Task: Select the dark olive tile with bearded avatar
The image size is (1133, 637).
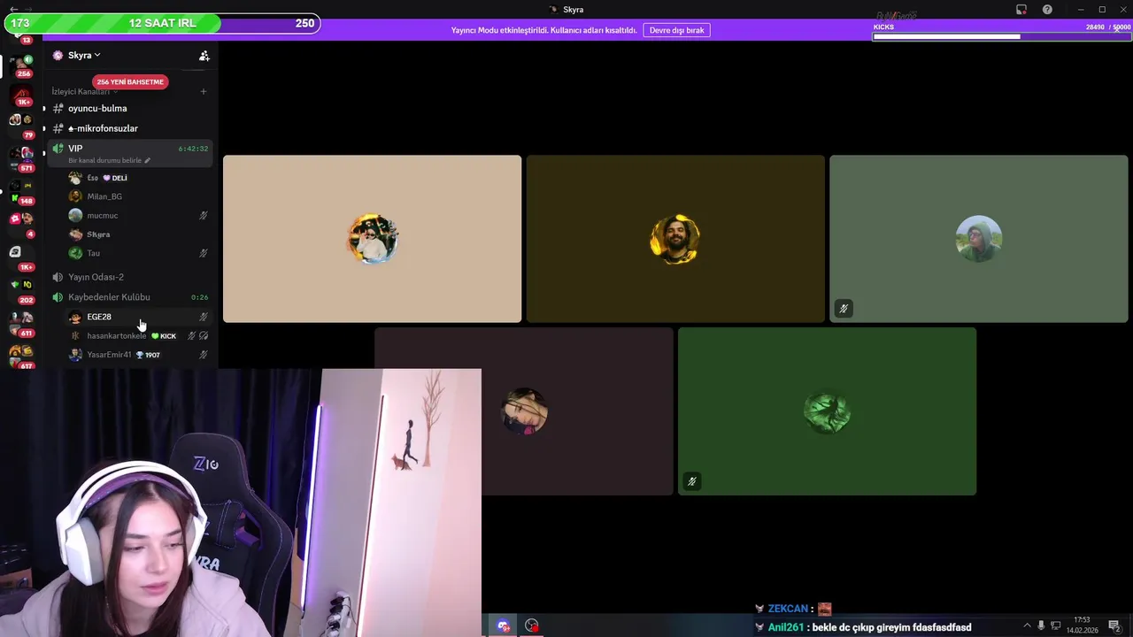Action: (x=675, y=239)
